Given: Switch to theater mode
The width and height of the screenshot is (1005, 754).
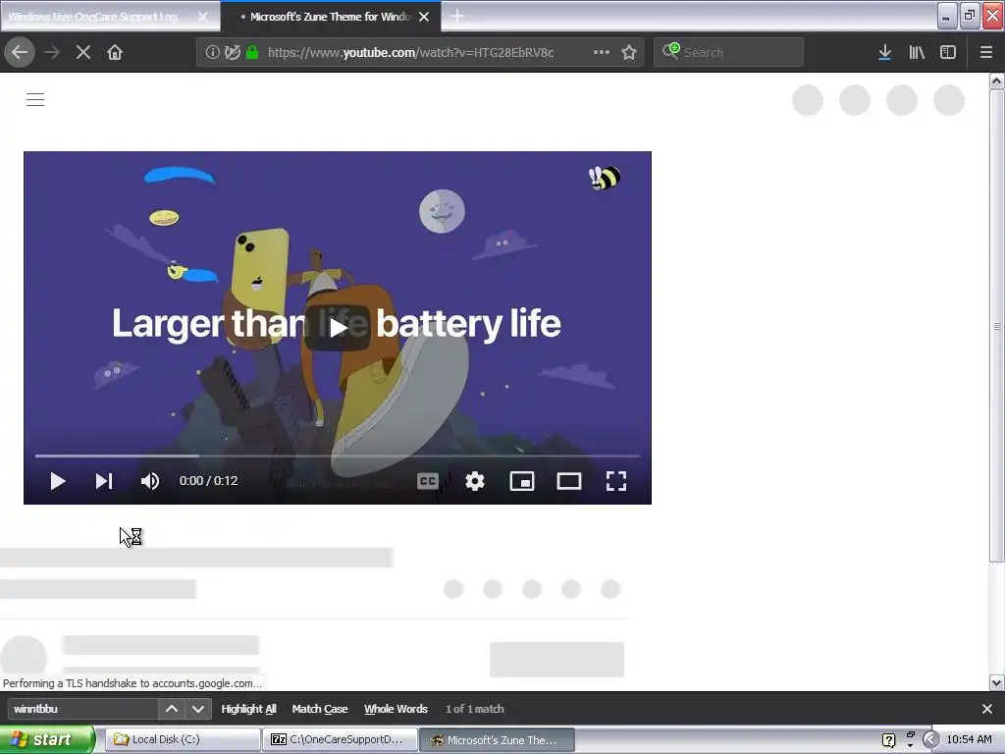Looking at the screenshot, I should pyautogui.click(x=569, y=481).
